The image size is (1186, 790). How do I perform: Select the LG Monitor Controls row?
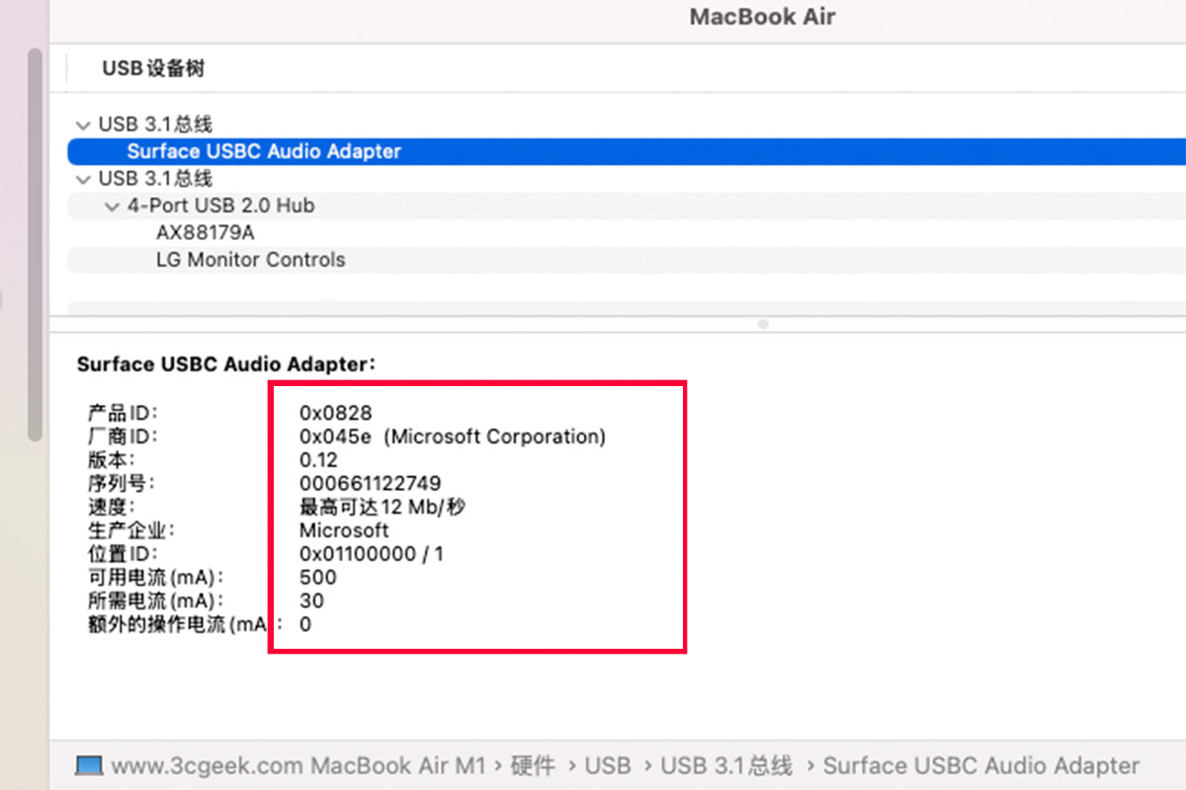pos(627,260)
